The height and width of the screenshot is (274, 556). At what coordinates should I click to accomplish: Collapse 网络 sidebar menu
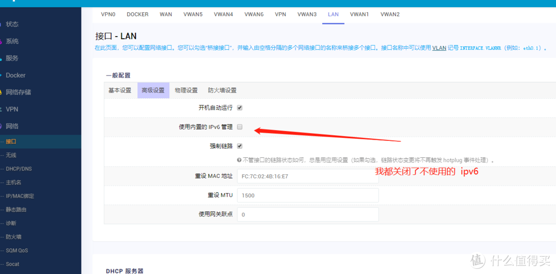(x=12, y=126)
